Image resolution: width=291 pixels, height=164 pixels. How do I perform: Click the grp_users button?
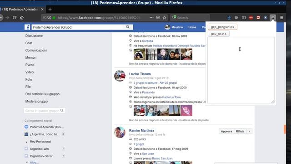pyautogui.click(x=219, y=33)
